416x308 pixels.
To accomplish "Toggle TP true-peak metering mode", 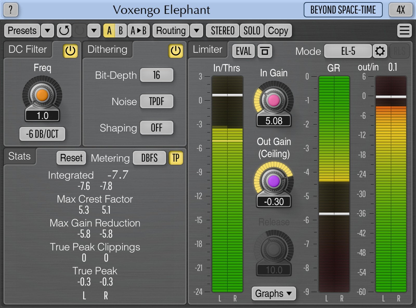I will [x=176, y=158].
